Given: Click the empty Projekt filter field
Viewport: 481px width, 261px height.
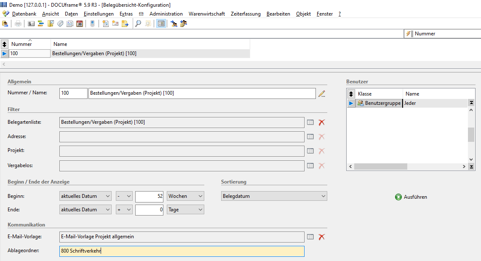Looking at the screenshot, I should [182, 151].
